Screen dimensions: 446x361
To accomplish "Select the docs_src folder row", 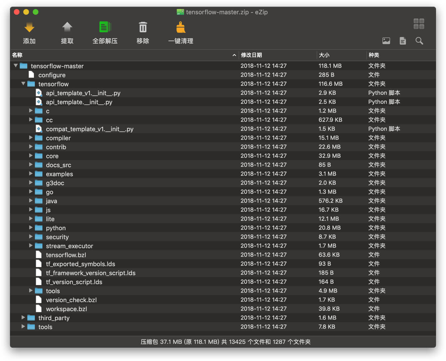I will [223, 165].
